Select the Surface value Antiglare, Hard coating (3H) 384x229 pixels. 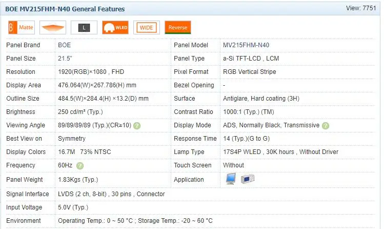pos(261,99)
